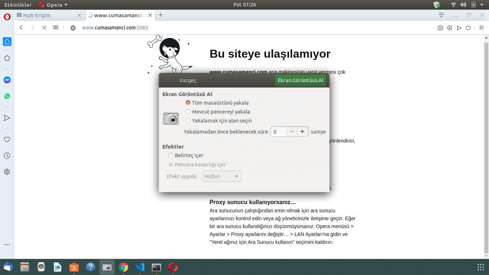This screenshot has width=489, height=275.
Task: Select 'Tüm masaüstünü yakala' radio option
Action: click(x=188, y=103)
